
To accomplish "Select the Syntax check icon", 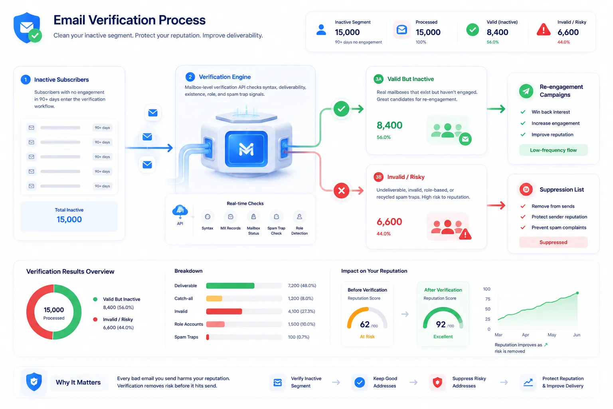I will click(x=208, y=217).
